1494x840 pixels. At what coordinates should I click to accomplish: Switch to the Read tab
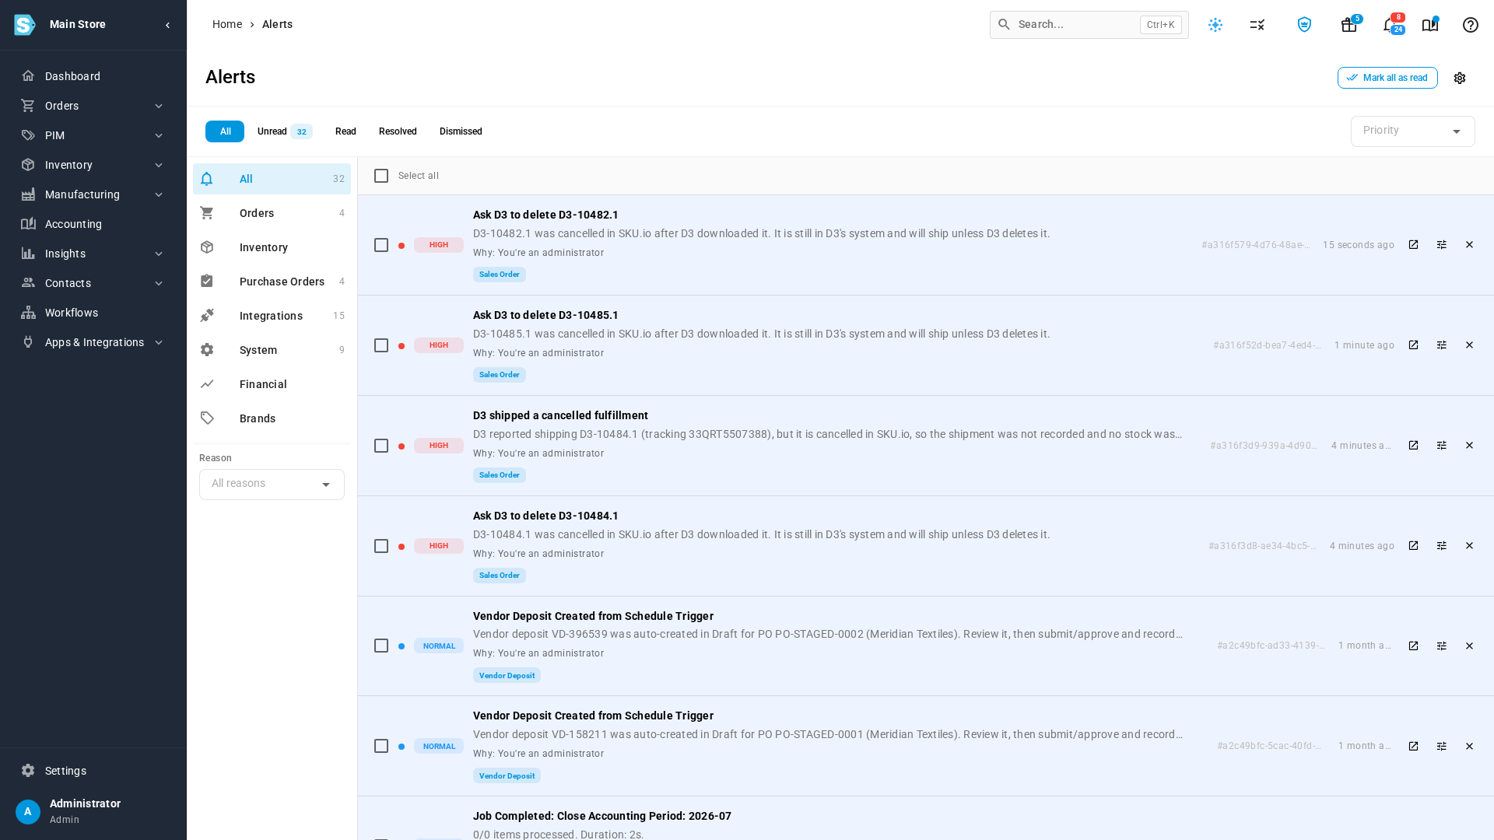click(345, 131)
